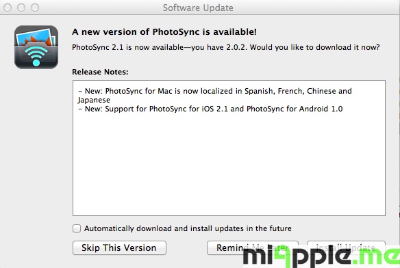The image size is (400, 268).
Task: Click the miapple.me watermark logo
Action: (321, 256)
